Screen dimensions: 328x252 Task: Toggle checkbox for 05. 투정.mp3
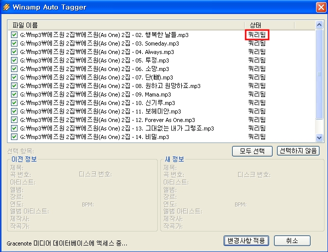(14, 60)
